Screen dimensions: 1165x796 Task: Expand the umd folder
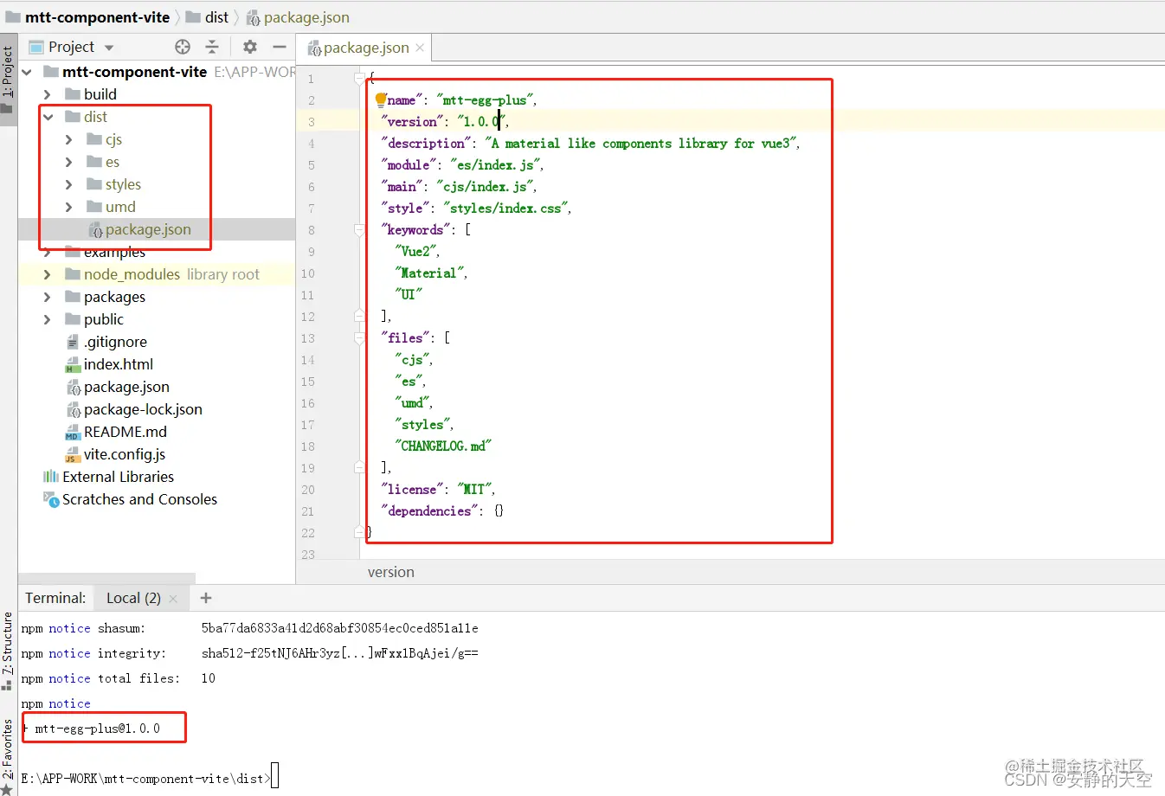click(x=68, y=207)
